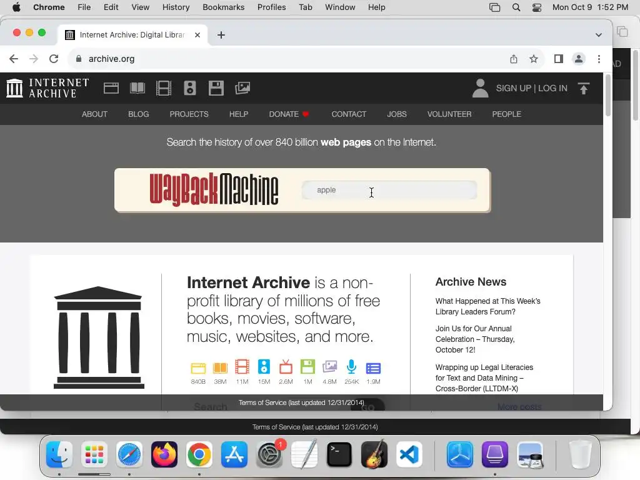Click LOG IN link
Image resolution: width=640 pixels, height=480 pixels.
pos(552,88)
